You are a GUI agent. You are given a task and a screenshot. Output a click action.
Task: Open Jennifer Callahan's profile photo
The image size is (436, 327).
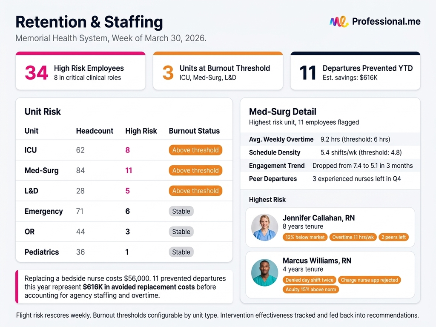(264, 227)
